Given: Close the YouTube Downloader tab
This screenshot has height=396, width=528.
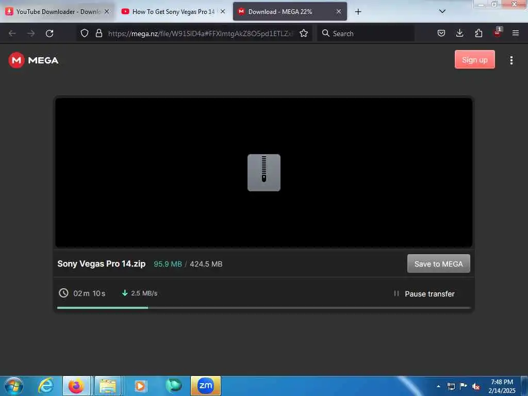Looking at the screenshot, I should tap(107, 11).
